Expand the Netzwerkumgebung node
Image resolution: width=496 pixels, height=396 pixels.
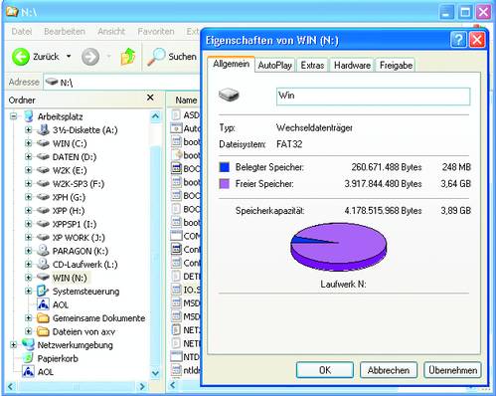(x=13, y=345)
